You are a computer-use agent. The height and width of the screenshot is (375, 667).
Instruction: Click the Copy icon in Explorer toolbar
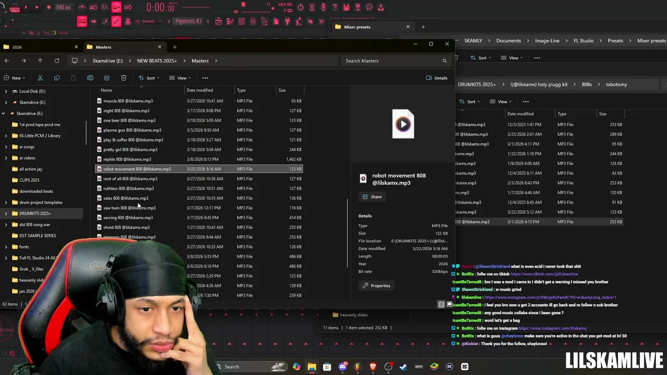click(x=57, y=78)
